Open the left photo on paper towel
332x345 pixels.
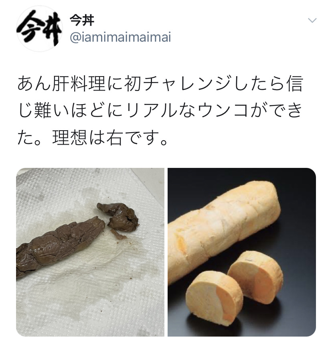coord(90,252)
